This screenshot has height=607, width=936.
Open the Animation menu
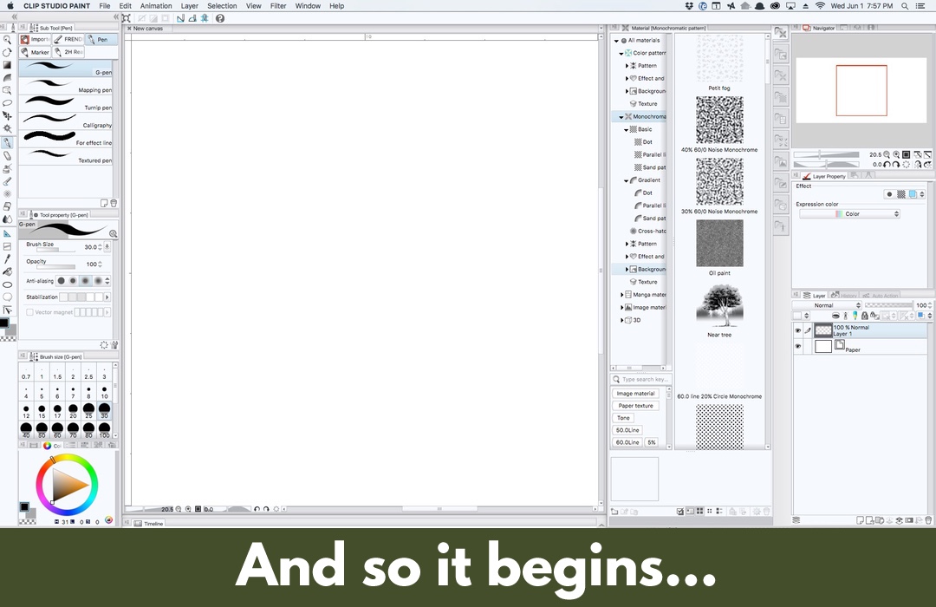tap(156, 6)
